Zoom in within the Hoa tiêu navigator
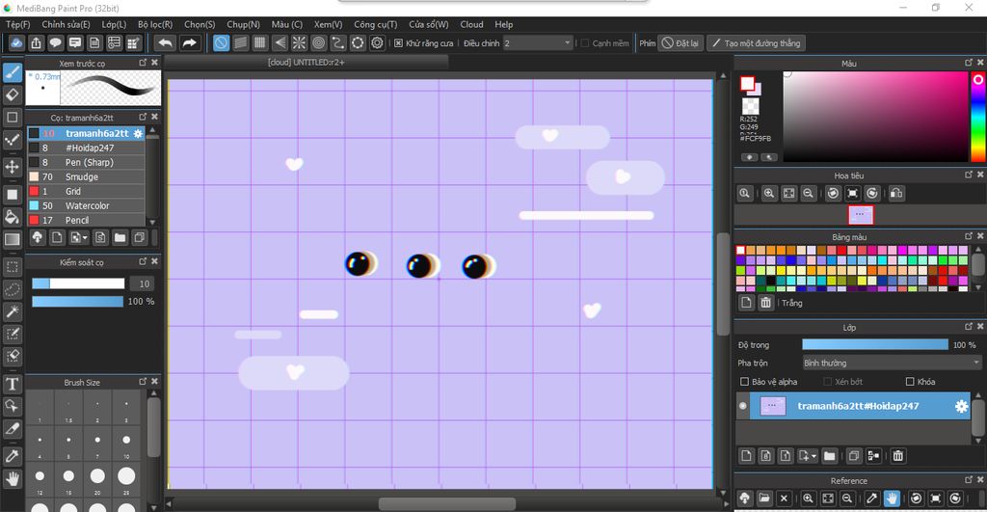 tap(768, 194)
